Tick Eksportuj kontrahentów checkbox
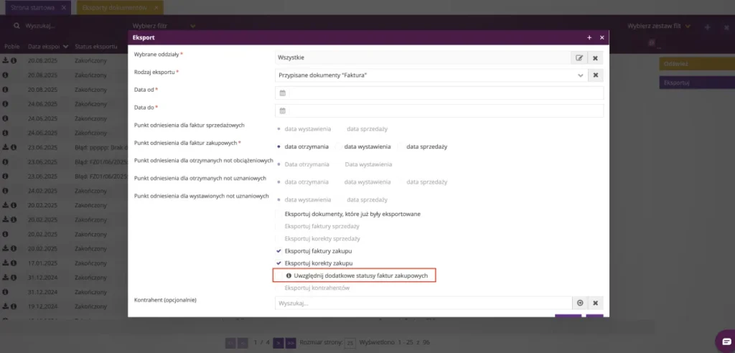The height and width of the screenshot is (353, 735). tap(279, 288)
